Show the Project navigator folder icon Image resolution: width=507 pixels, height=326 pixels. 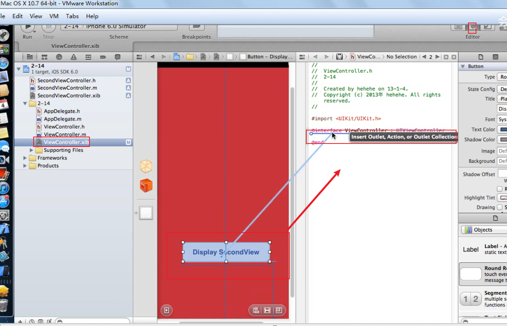(x=29, y=57)
